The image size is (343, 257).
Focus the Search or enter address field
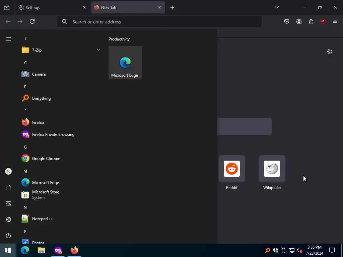[x=159, y=22]
